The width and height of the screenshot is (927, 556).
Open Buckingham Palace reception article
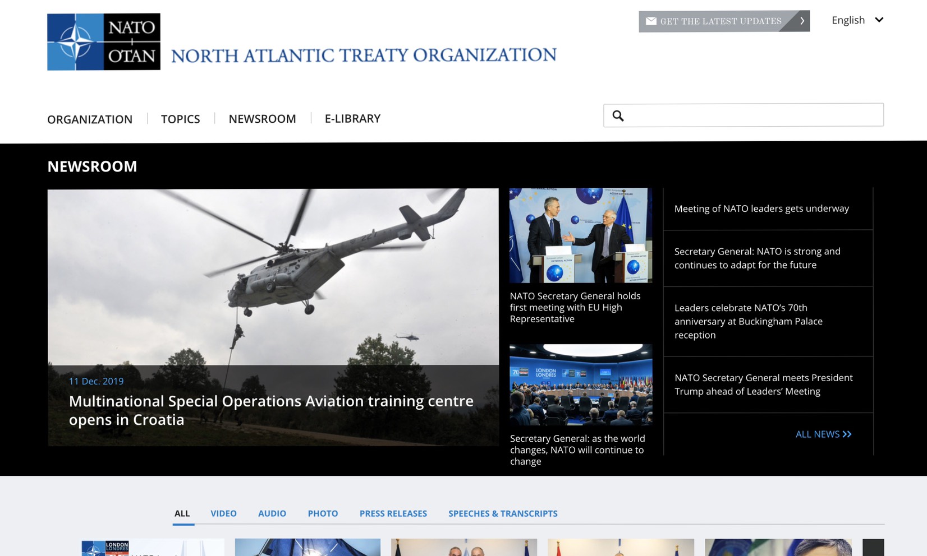tap(748, 321)
